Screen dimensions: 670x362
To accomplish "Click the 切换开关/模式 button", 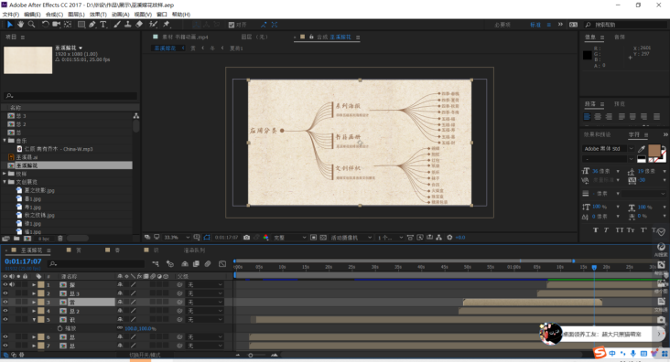I will (146, 355).
